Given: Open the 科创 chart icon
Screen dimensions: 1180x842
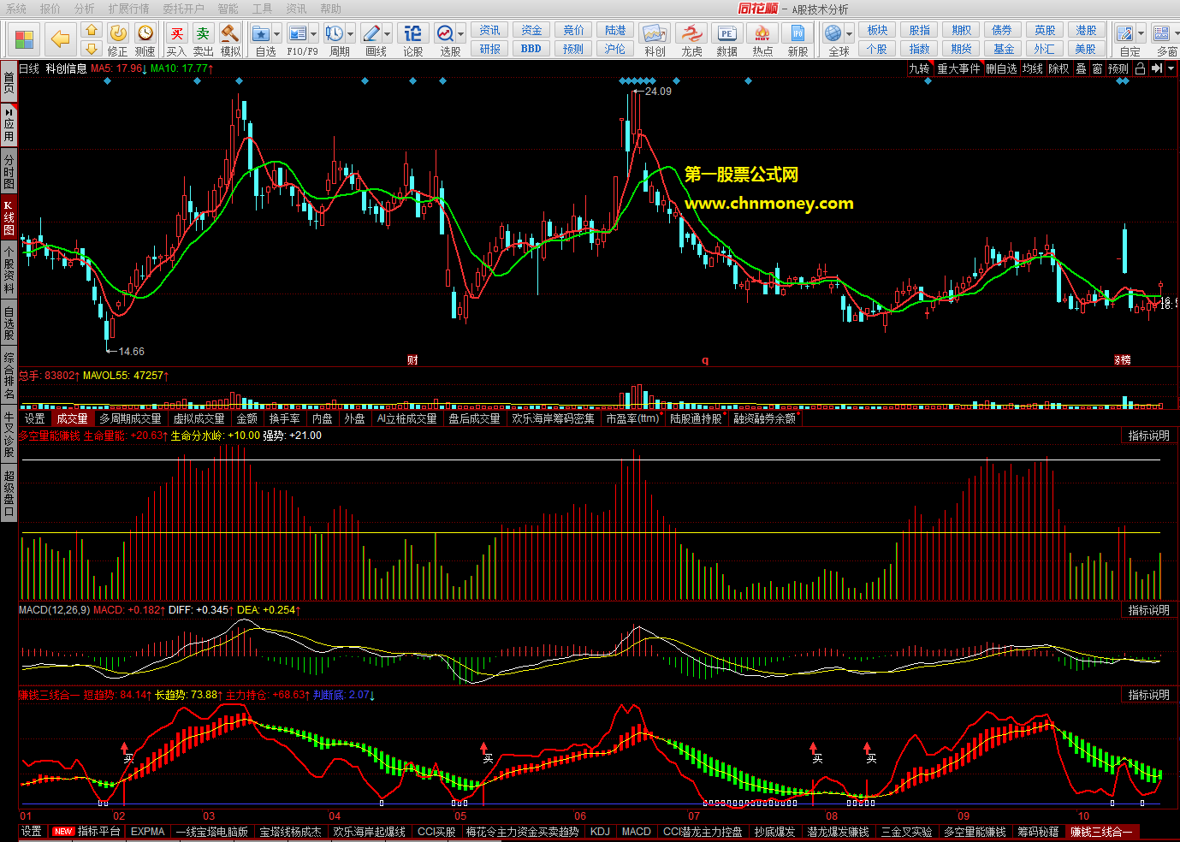Looking at the screenshot, I should (655, 33).
